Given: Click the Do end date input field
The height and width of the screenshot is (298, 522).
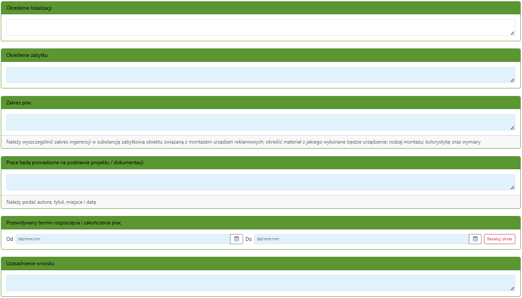Looking at the screenshot, I should 361,239.
